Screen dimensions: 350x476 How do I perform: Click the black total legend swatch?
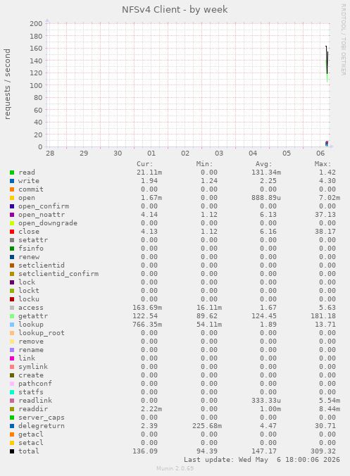click(12, 451)
